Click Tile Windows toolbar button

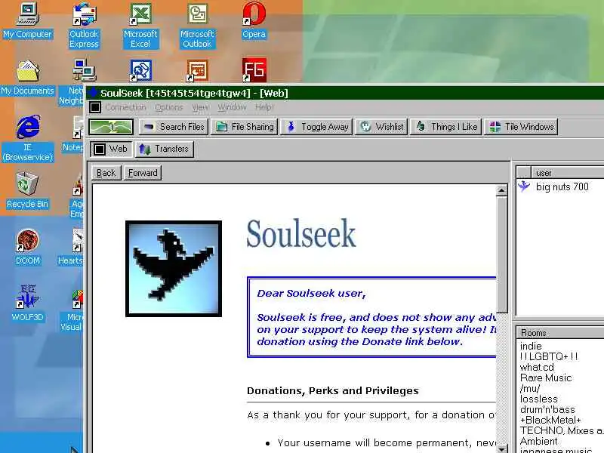(x=521, y=127)
